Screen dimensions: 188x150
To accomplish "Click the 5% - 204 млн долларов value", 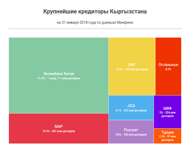I will click(x=167, y=114).
